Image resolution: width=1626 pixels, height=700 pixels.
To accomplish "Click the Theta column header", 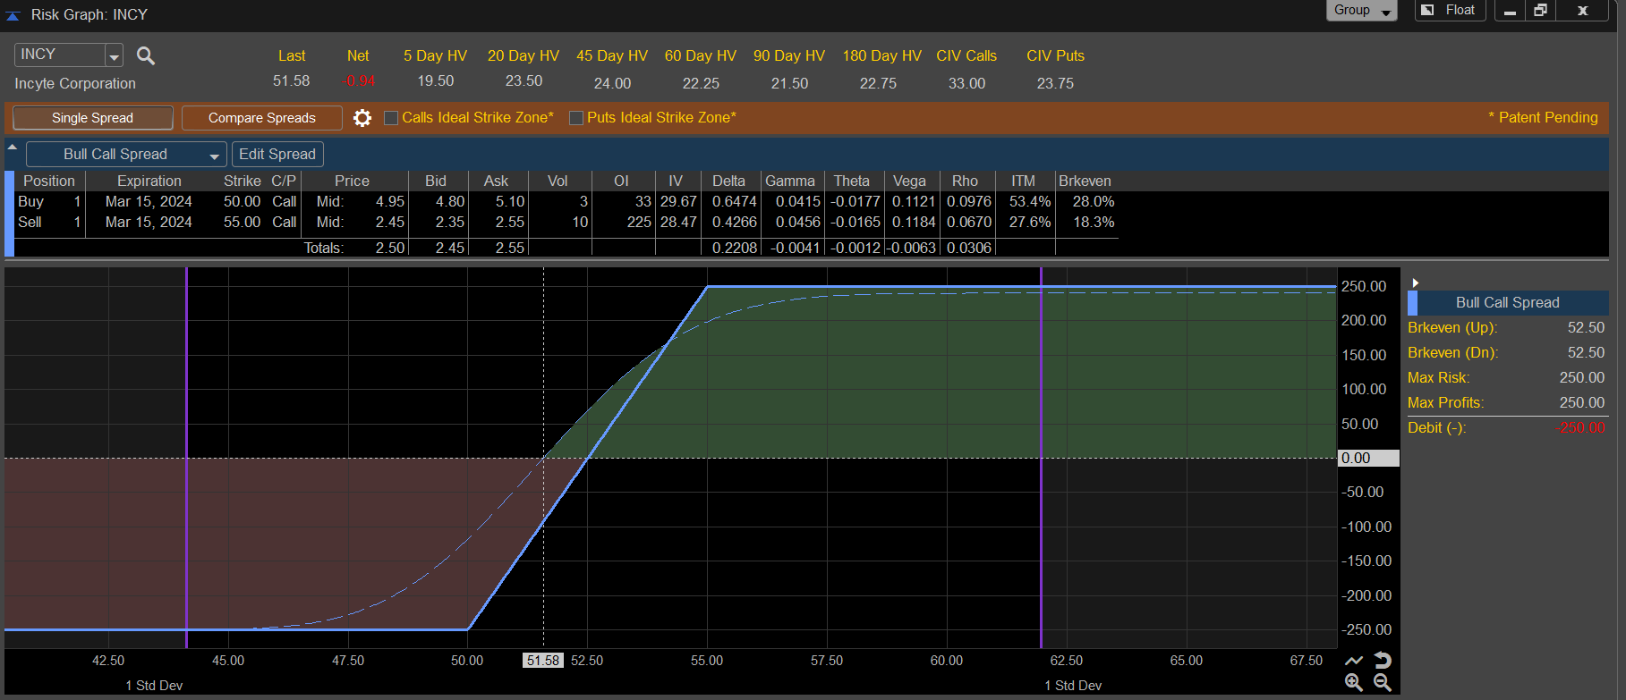I will click(x=852, y=181).
